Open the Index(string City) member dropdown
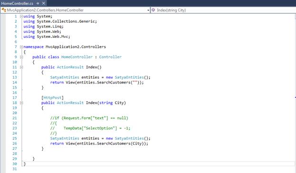296x173 pixels. point(223,10)
